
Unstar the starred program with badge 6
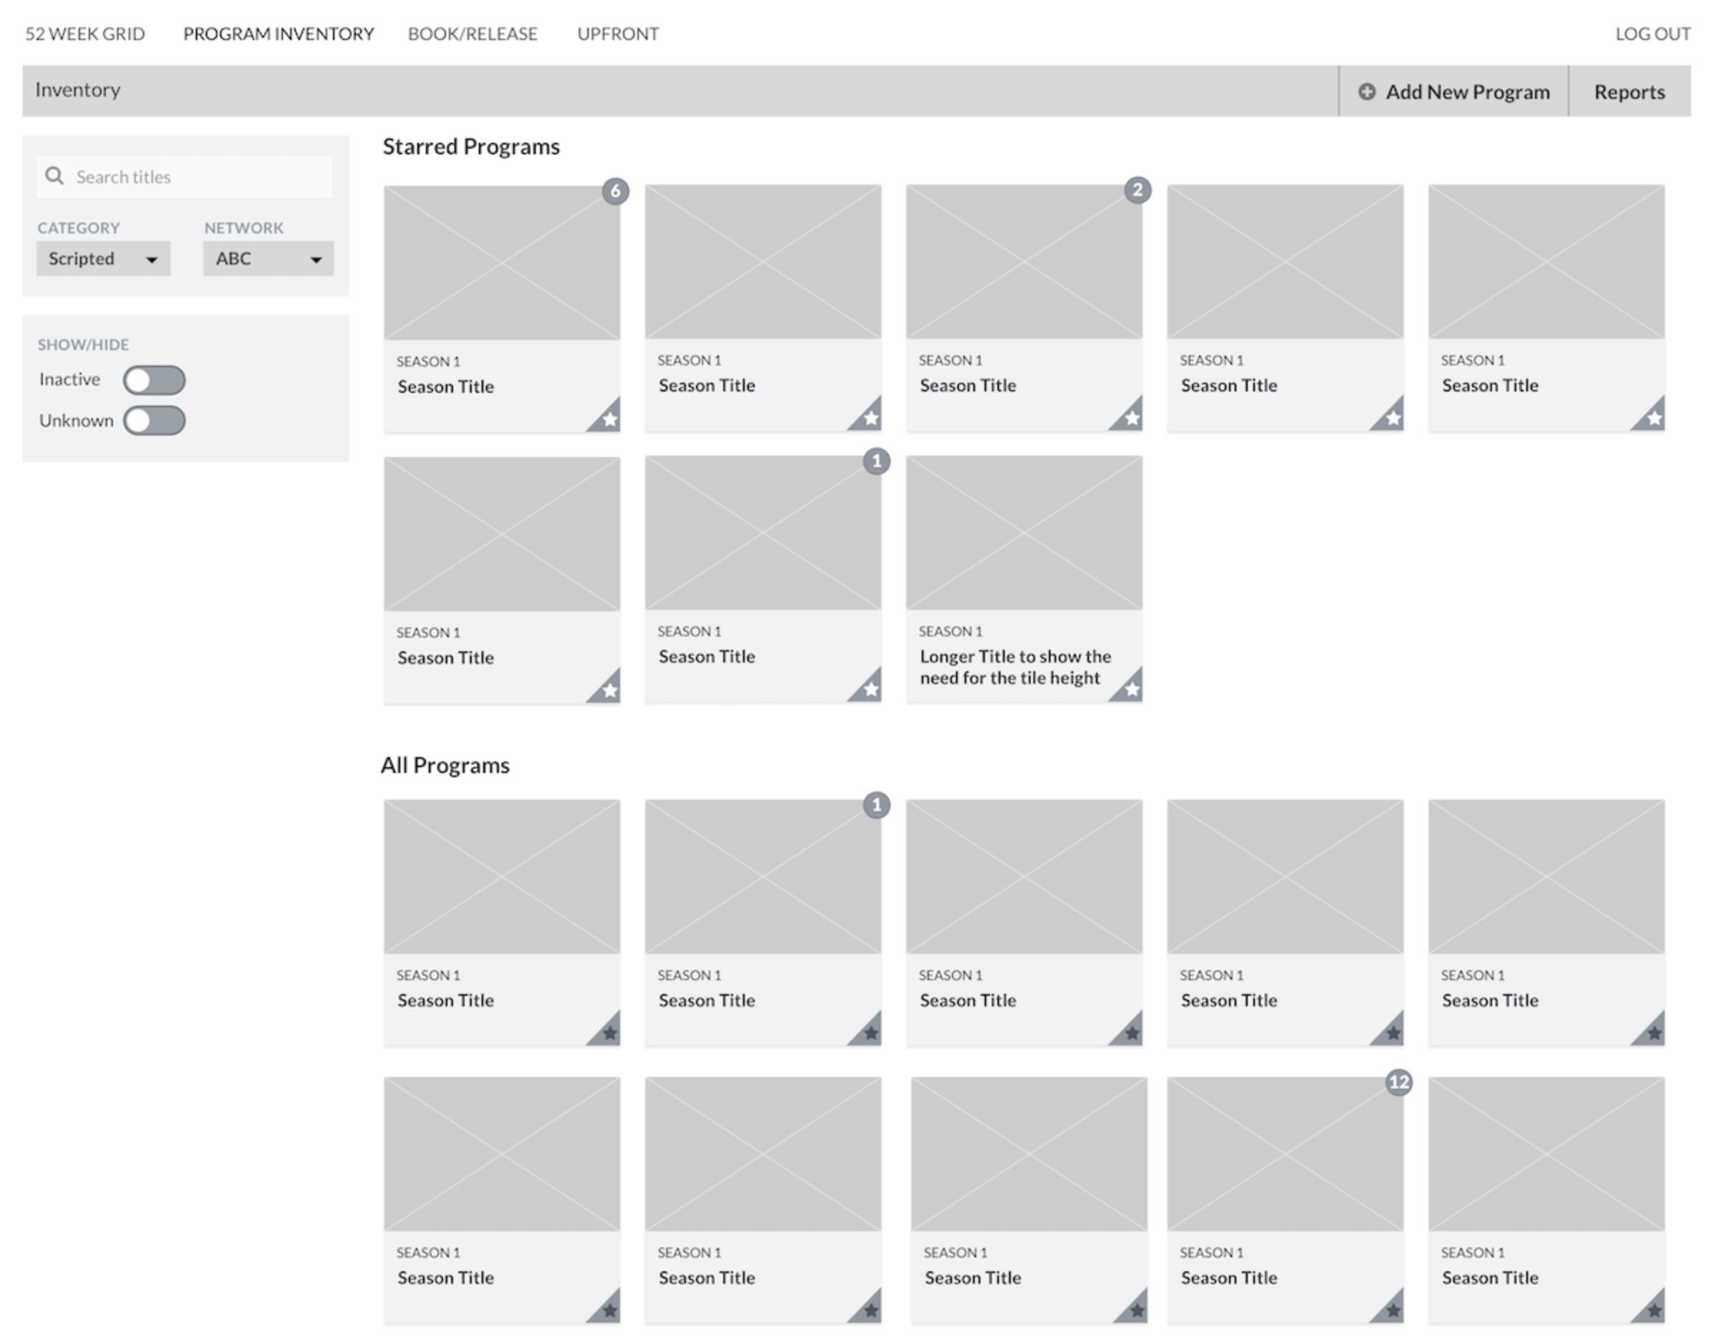coord(610,420)
